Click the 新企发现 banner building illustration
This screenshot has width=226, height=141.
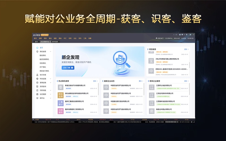121,63
